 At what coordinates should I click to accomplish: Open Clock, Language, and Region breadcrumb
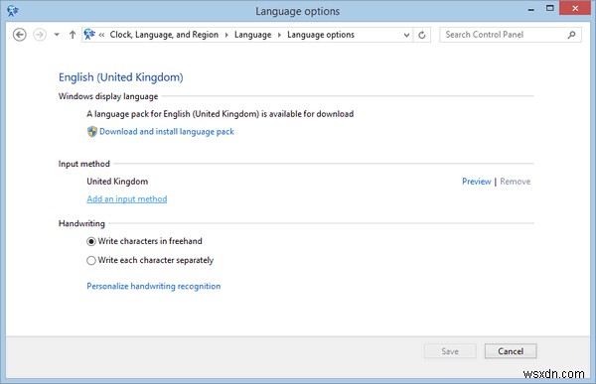(164, 35)
